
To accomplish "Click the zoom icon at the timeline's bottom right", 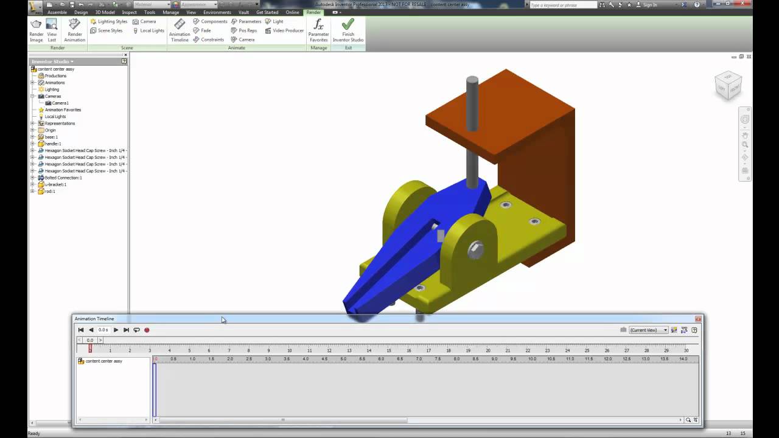I will [688, 420].
